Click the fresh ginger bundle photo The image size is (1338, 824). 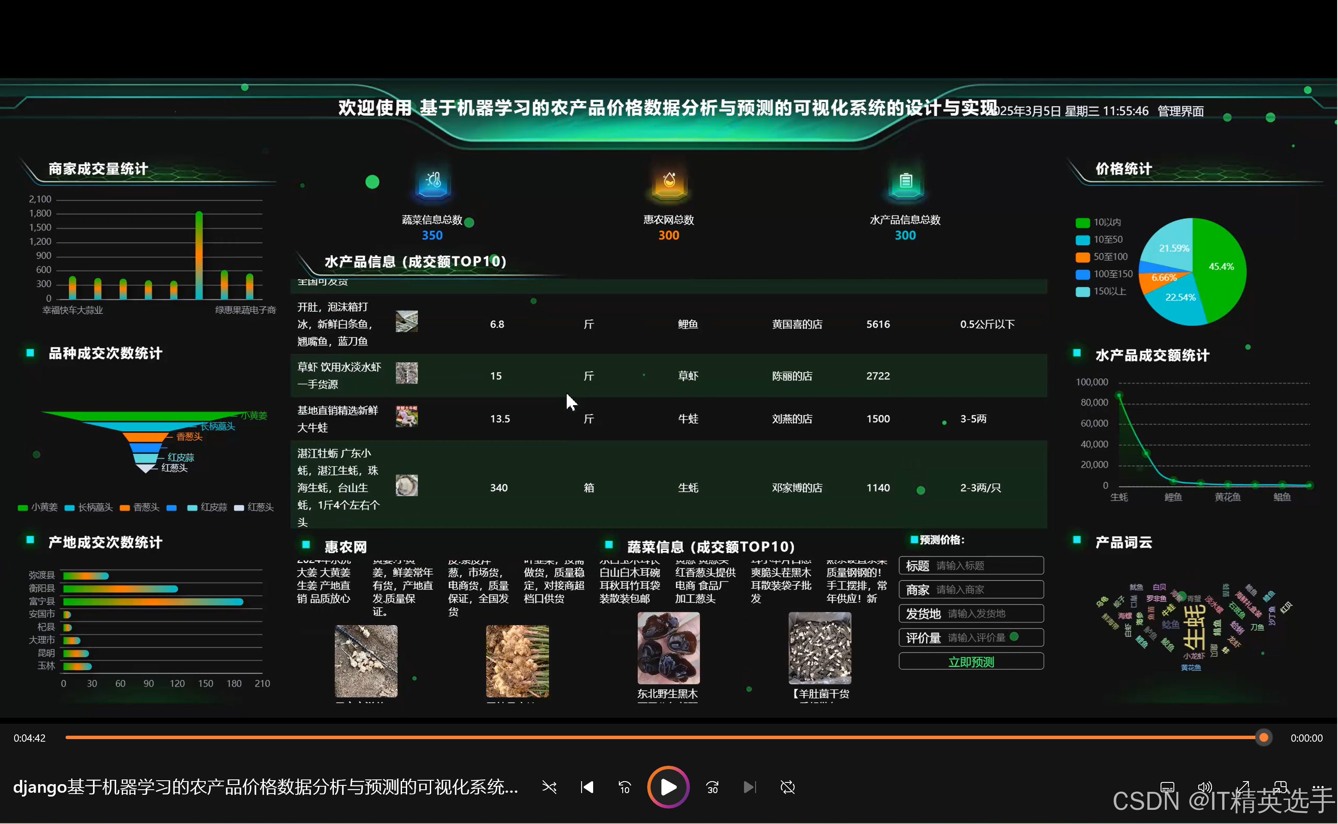pos(518,661)
